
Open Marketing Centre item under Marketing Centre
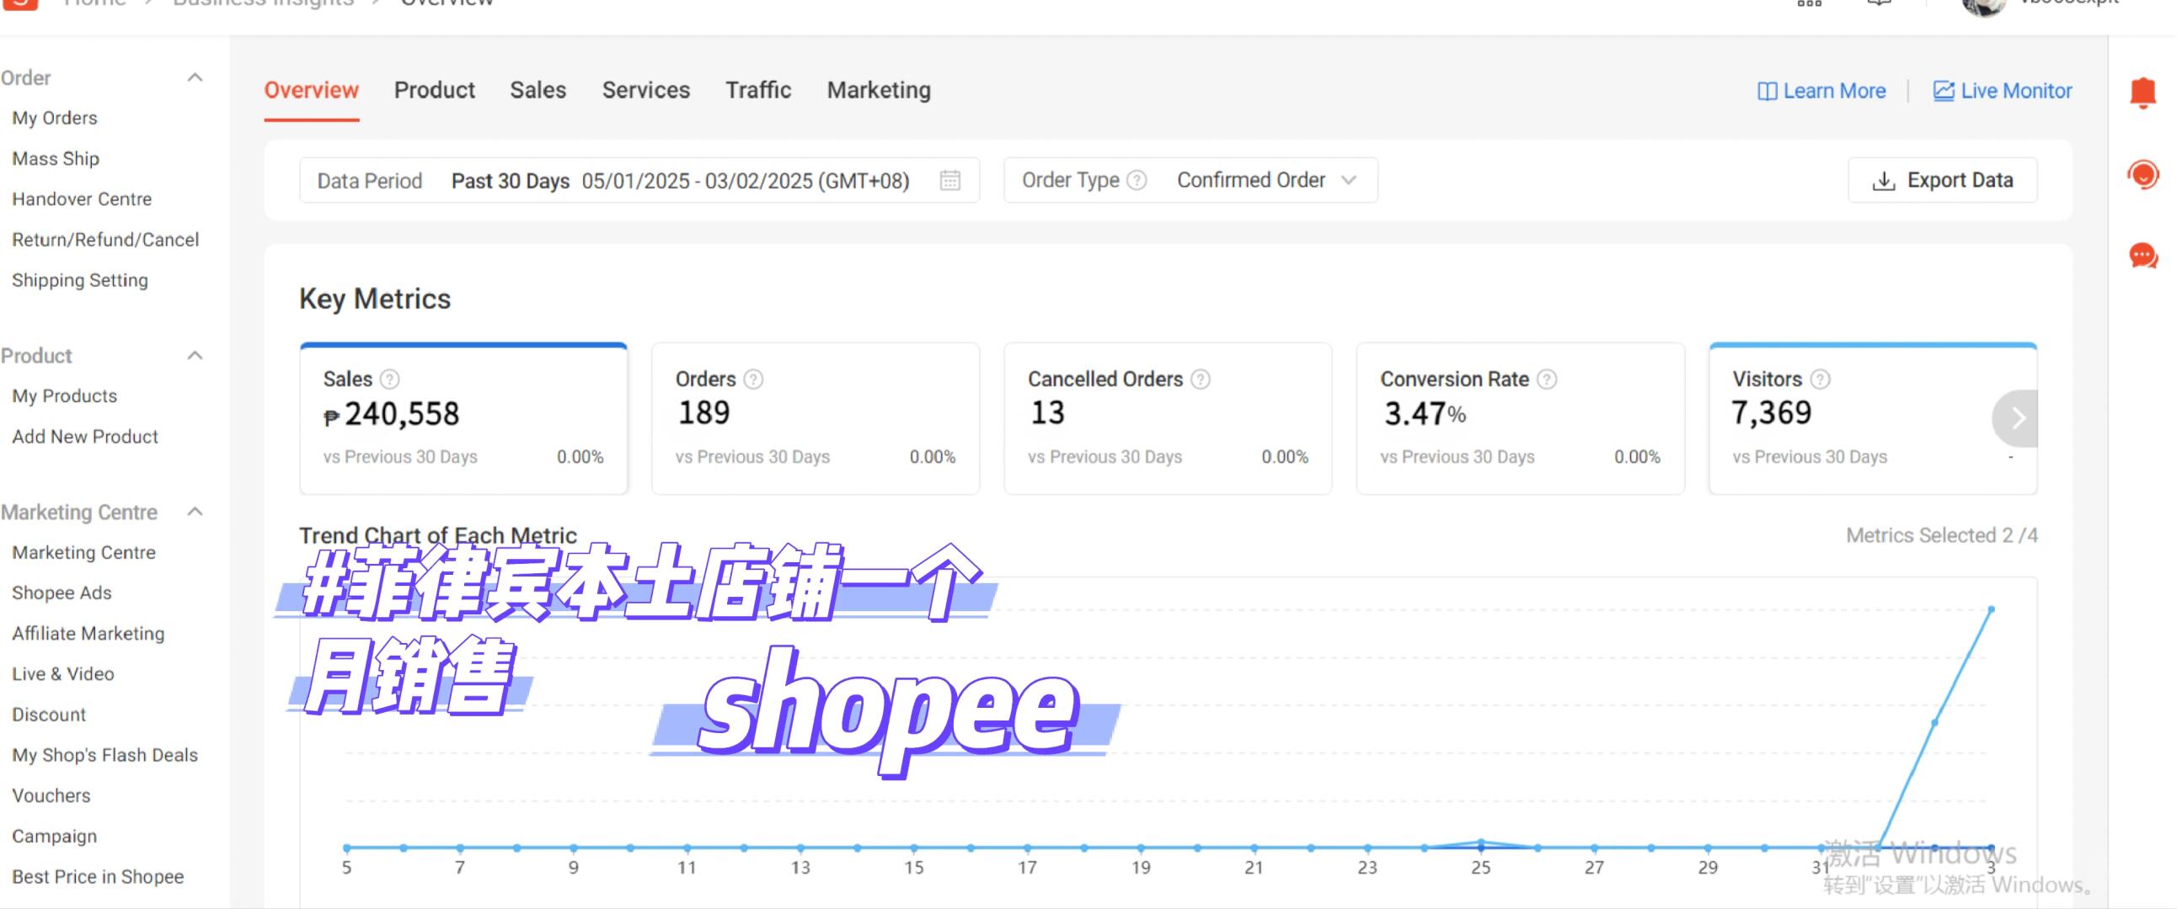point(83,552)
